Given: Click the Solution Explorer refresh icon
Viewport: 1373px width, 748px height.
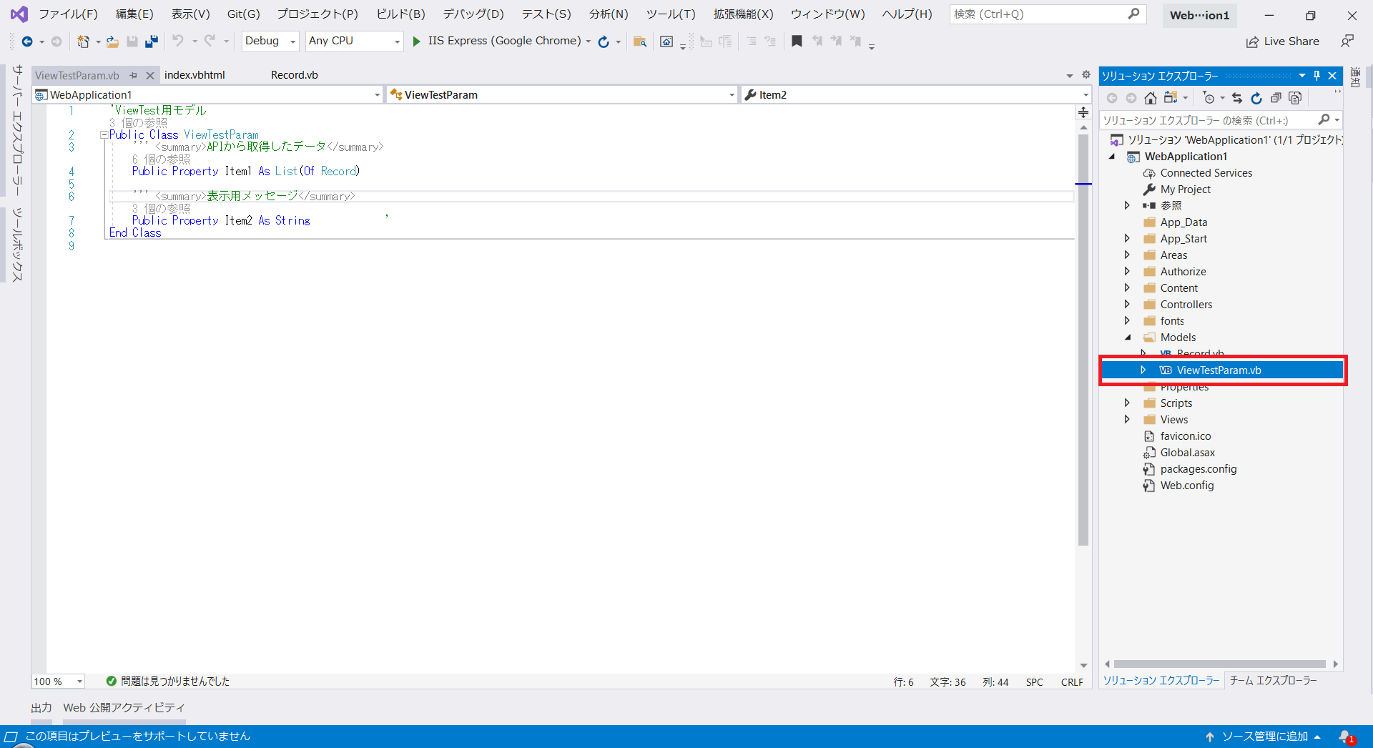Looking at the screenshot, I should pyautogui.click(x=1256, y=98).
